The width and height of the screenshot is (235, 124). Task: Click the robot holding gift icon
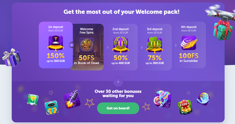click(x=51, y=108)
